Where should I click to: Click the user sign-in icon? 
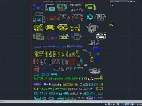click(x=131, y=1)
